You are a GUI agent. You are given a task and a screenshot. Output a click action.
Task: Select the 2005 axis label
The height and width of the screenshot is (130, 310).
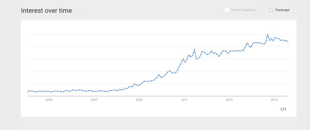pos(49,100)
